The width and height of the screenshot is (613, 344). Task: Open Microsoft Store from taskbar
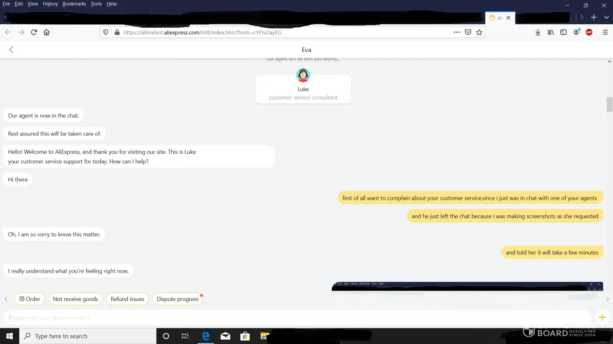(x=245, y=336)
